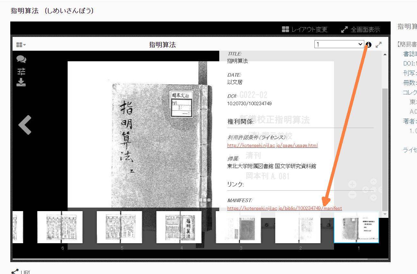Click the share URL icon below viewer

(15, 271)
